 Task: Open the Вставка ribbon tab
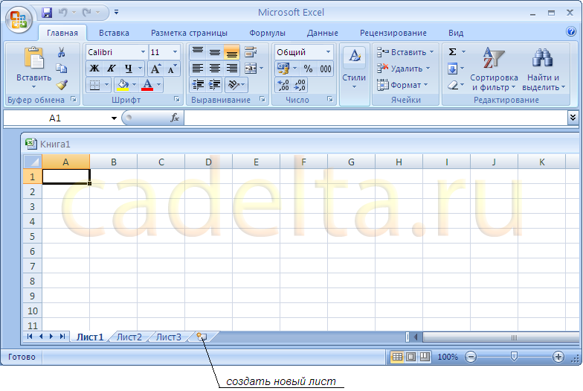[115, 33]
